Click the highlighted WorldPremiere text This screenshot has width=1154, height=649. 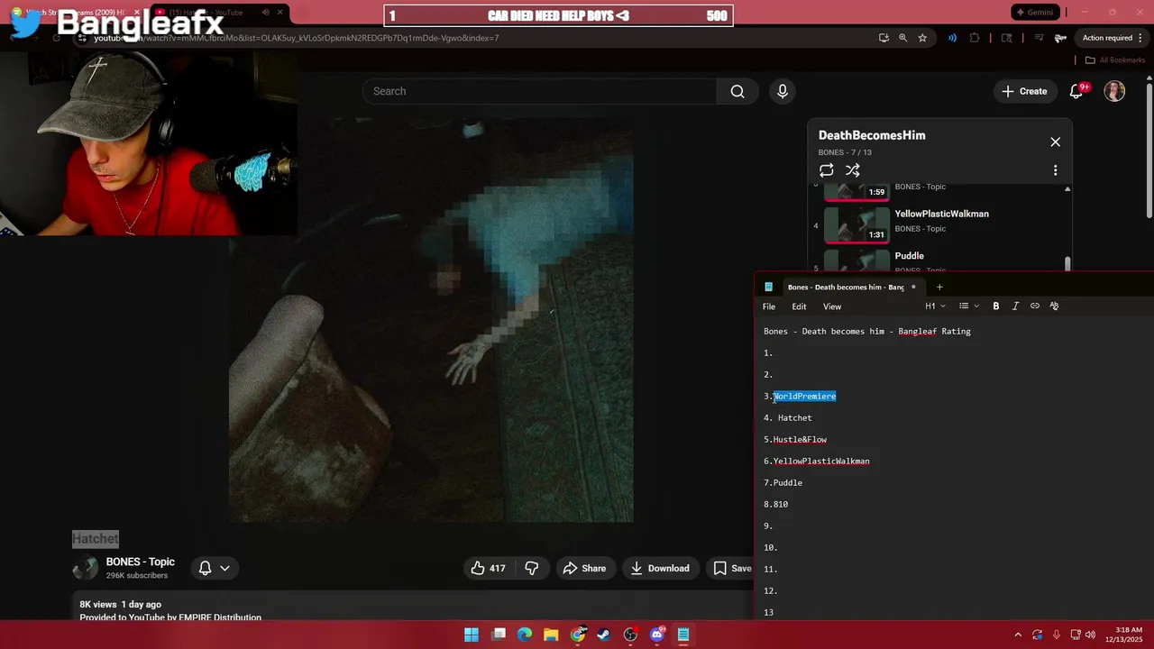tap(804, 396)
